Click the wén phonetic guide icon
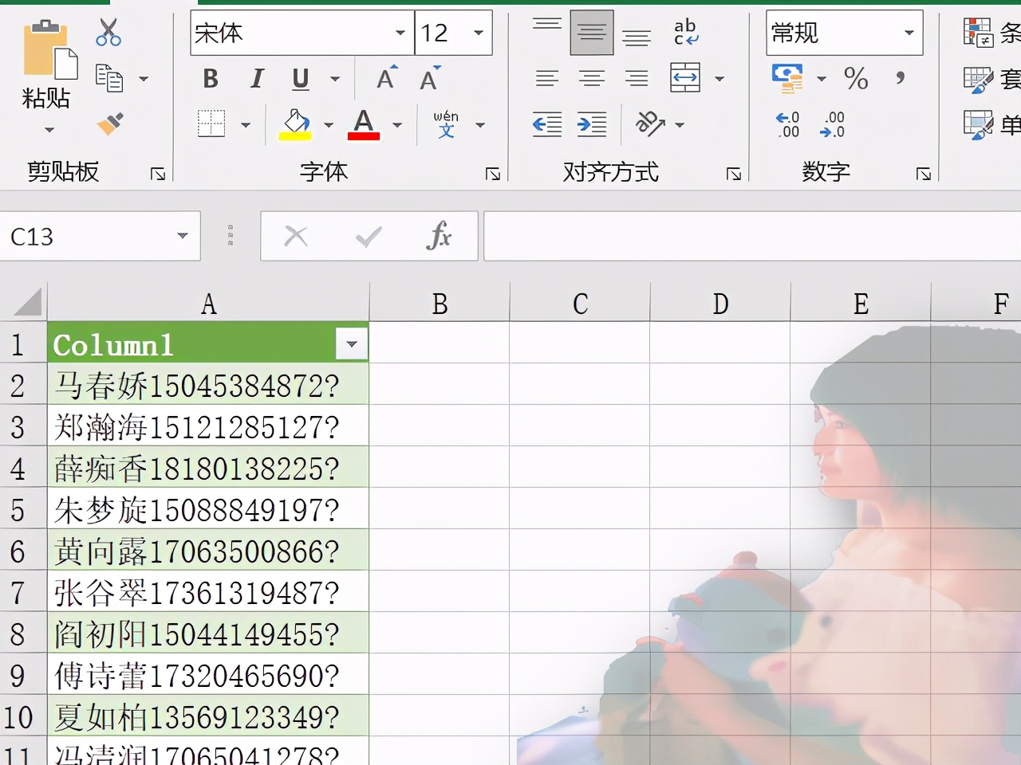The width and height of the screenshot is (1021, 765). [x=446, y=124]
